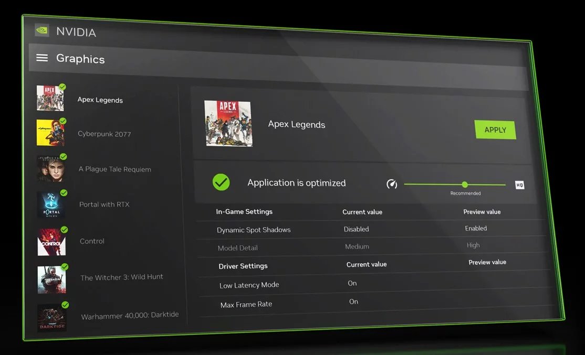Open The Witcher 3: Wild Hunt settings
585x355 pixels.
[121, 277]
